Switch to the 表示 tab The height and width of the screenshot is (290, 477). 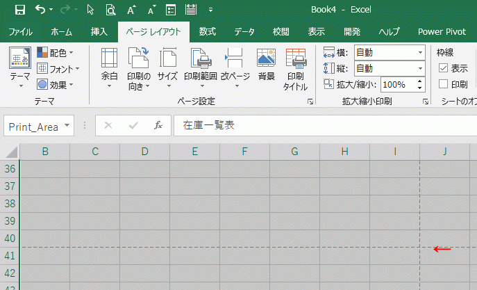click(x=317, y=32)
